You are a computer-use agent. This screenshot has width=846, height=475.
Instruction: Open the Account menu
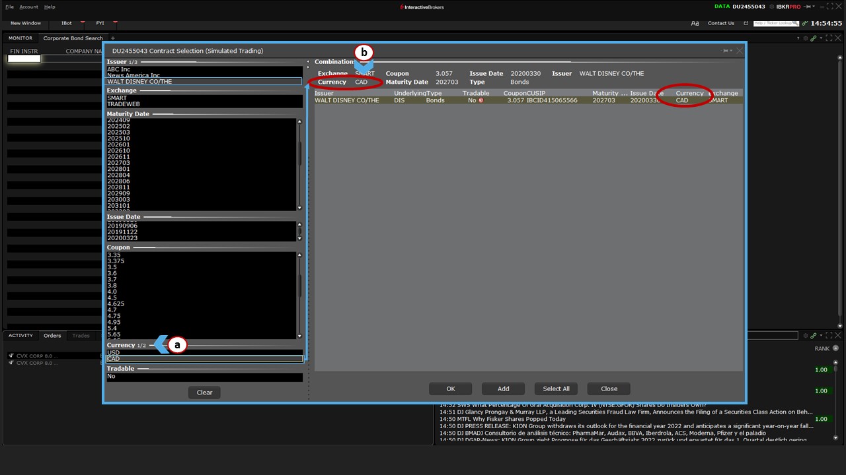[28, 7]
